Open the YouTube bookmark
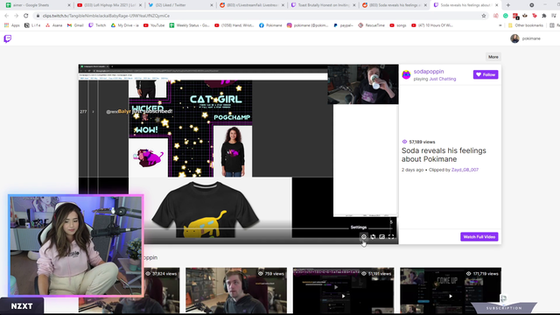 click(x=154, y=25)
